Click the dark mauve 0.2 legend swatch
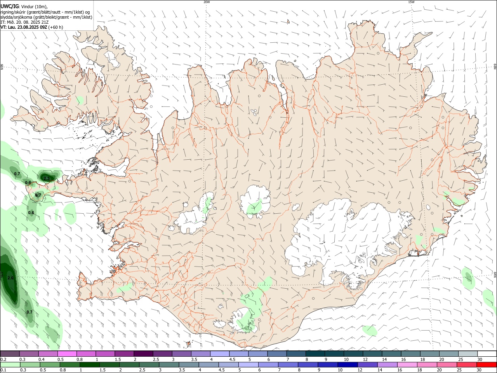This screenshot has width=497, height=373. pos(10,354)
